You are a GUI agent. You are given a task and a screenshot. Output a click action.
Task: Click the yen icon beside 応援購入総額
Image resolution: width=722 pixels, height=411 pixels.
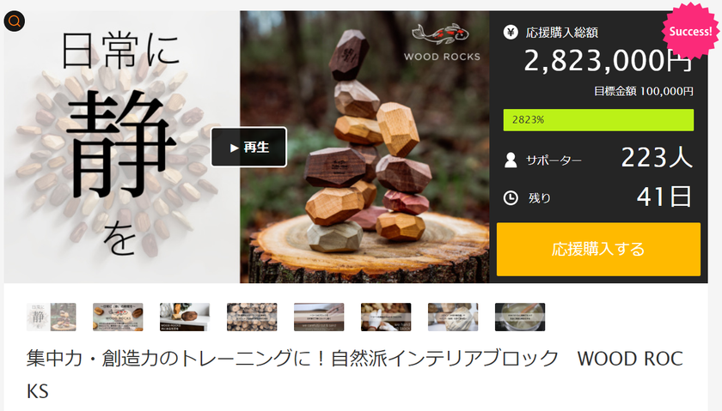[x=511, y=33]
